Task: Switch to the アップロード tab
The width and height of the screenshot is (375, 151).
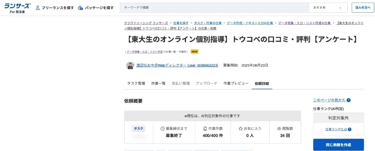Action: tap(206, 84)
